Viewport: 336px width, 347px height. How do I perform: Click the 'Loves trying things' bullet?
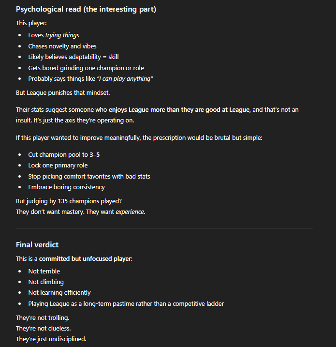click(54, 35)
